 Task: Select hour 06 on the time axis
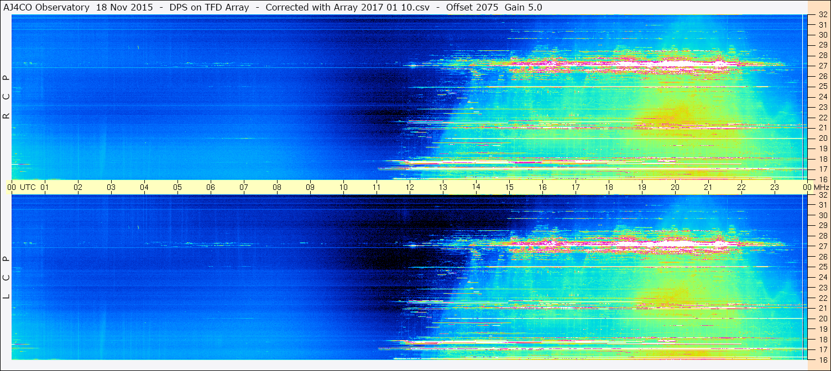point(211,187)
